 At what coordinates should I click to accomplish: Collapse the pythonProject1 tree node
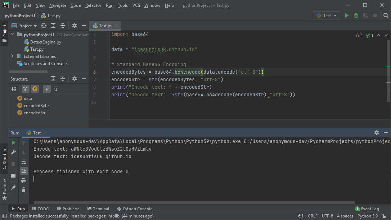[x=13, y=35]
